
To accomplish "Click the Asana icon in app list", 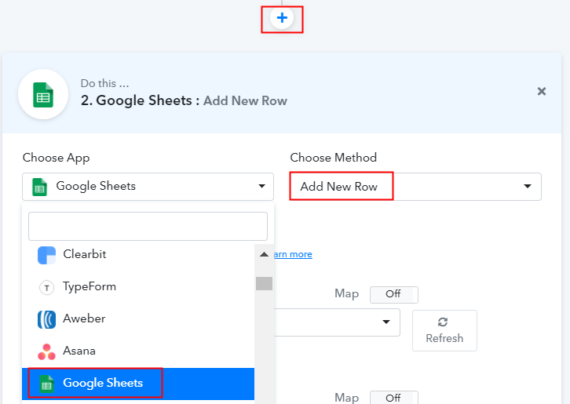I will coord(47,351).
